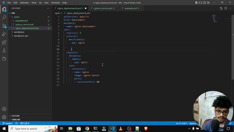
Task: Open Run and Debug view
Action: pos(4,34)
